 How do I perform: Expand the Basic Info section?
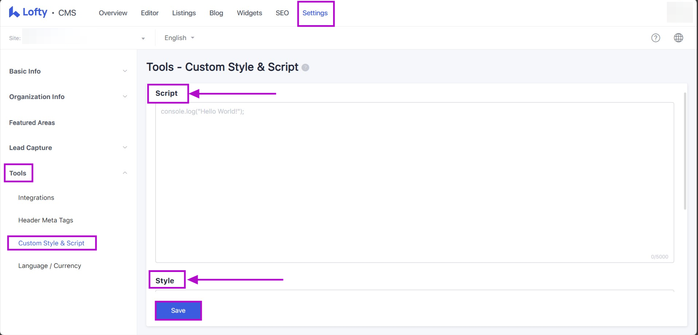click(125, 71)
